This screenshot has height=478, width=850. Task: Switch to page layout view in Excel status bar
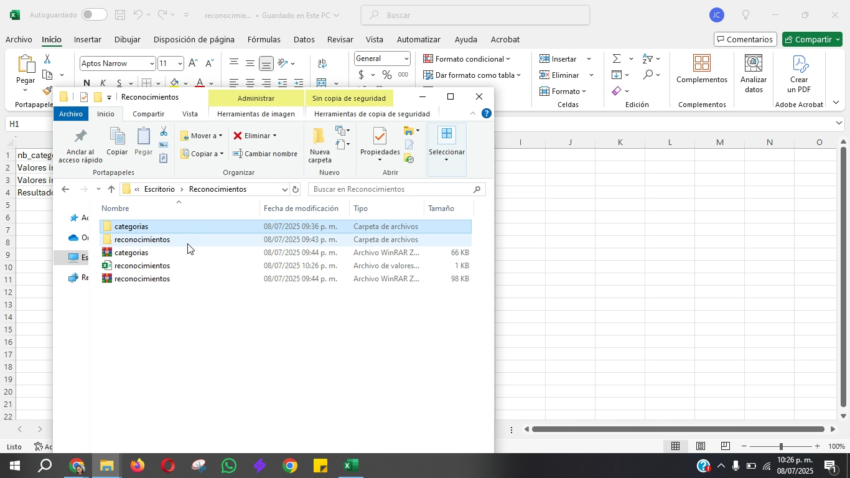point(700,446)
